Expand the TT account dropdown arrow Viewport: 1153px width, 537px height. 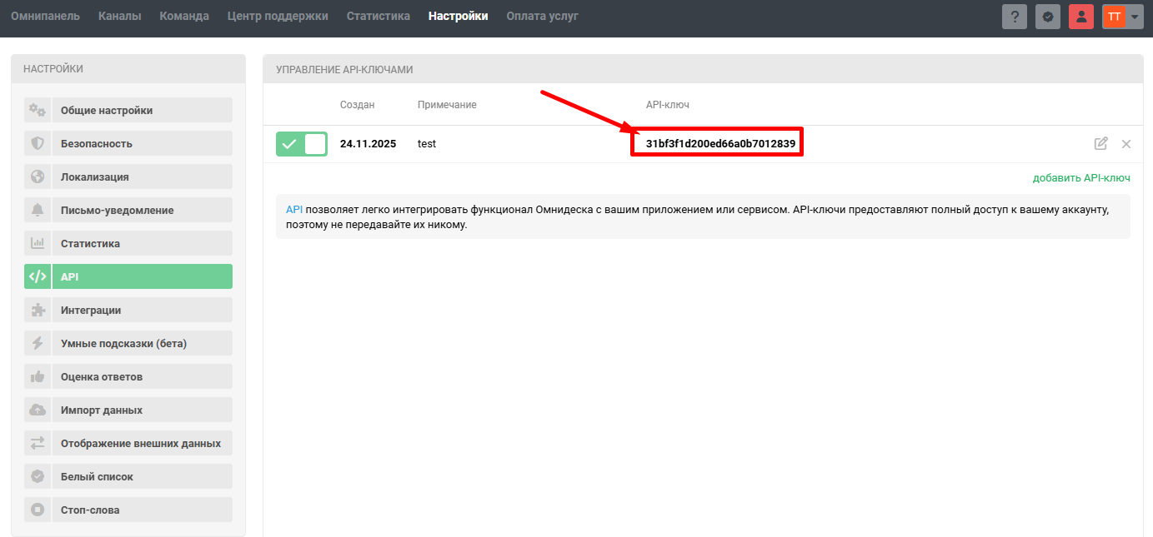(1134, 17)
